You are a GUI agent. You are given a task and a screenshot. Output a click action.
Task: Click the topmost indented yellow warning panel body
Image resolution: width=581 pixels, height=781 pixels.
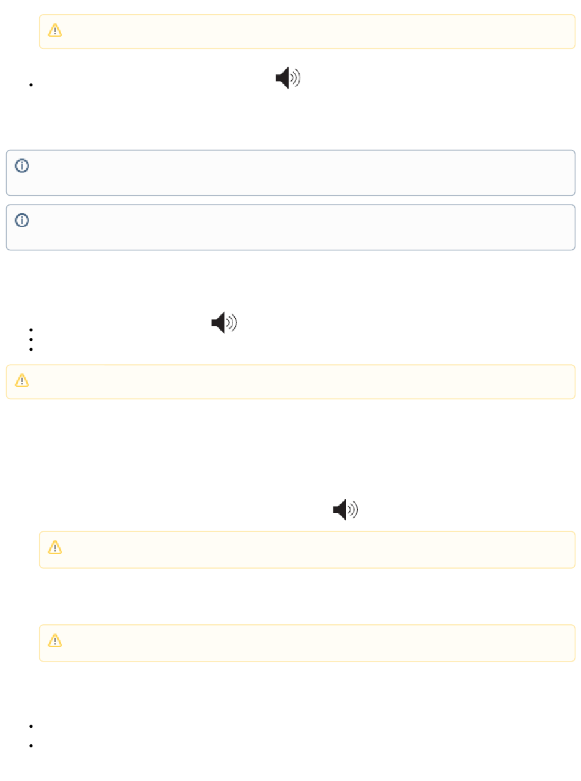pyautogui.click(x=307, y=31)
